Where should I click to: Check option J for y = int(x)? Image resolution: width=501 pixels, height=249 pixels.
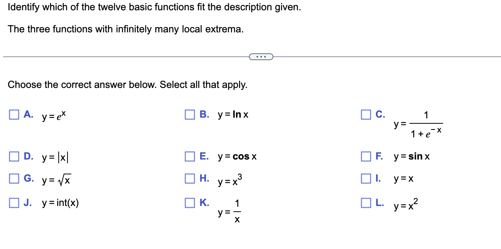14,203
